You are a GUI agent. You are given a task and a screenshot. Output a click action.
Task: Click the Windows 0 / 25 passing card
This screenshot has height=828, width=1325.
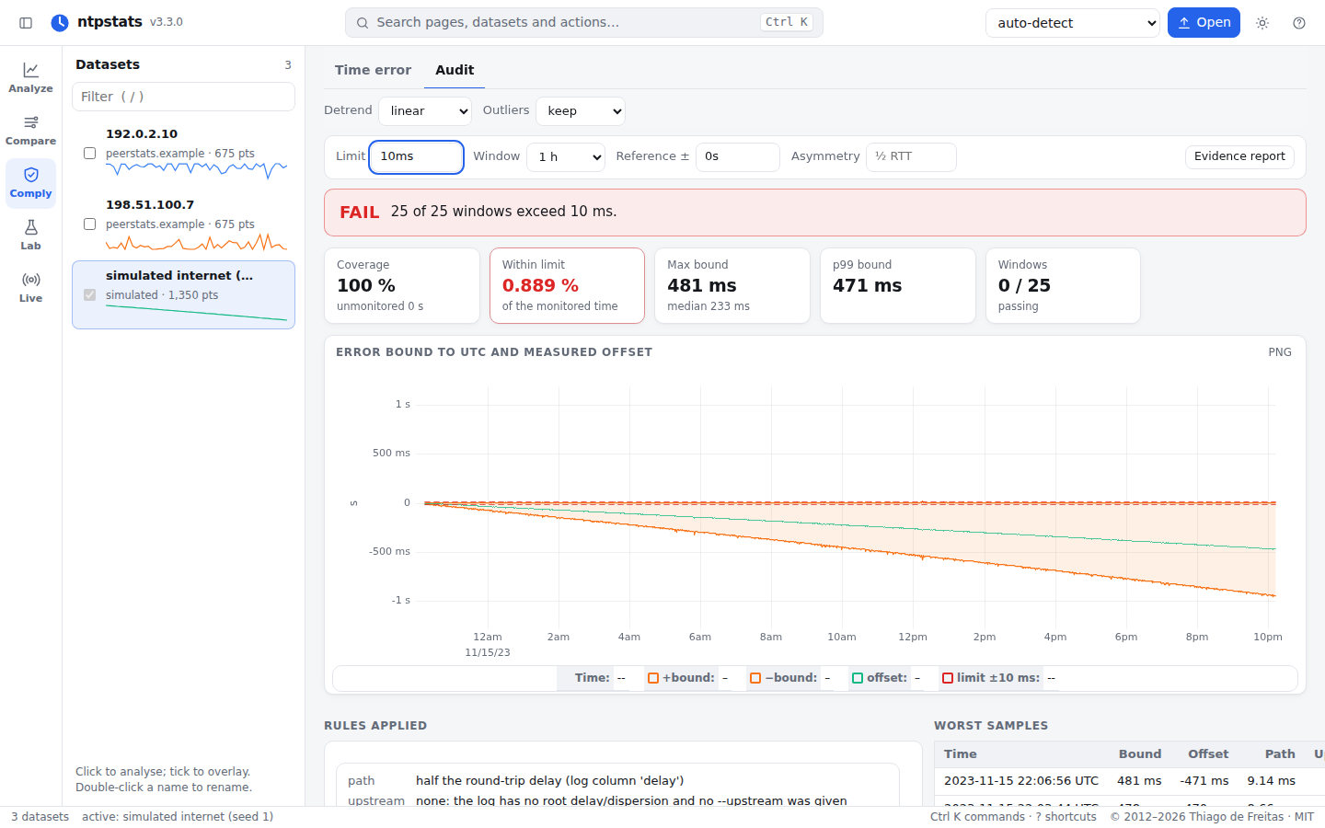coord(1063,286)
